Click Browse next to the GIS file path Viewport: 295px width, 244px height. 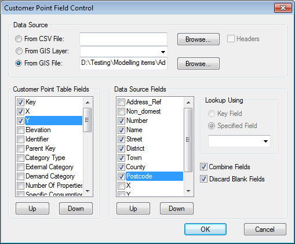coord(198,63)
